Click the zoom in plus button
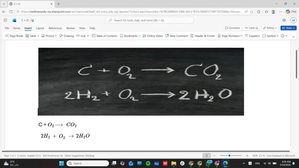The image size is (299, 168). pos(247,156)
